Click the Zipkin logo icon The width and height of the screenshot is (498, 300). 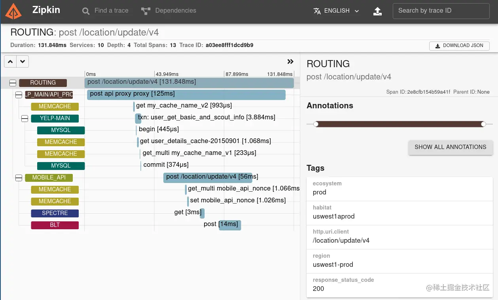point(13,11)
